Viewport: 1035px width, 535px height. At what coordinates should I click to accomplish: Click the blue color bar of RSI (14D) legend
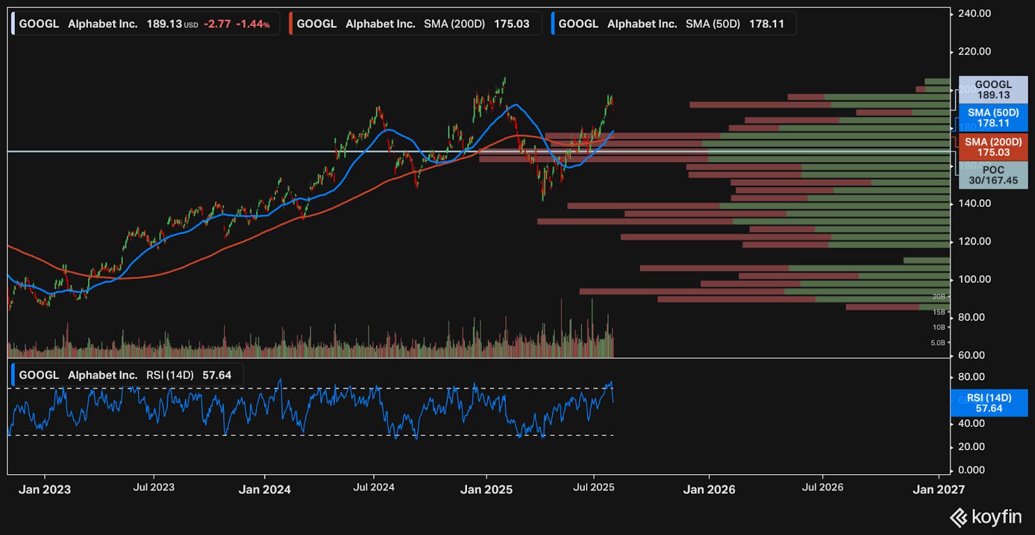click(x=13, y=375)
